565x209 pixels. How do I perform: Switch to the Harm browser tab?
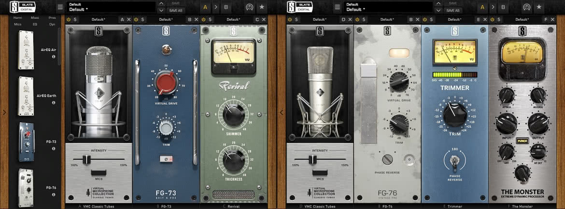[18, 18]
